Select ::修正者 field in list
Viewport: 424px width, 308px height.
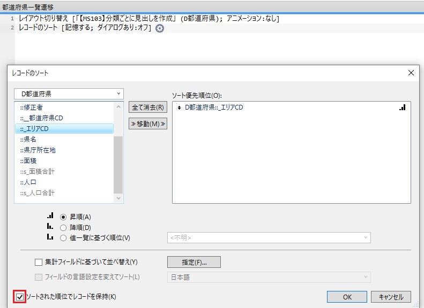click(64, 107)
